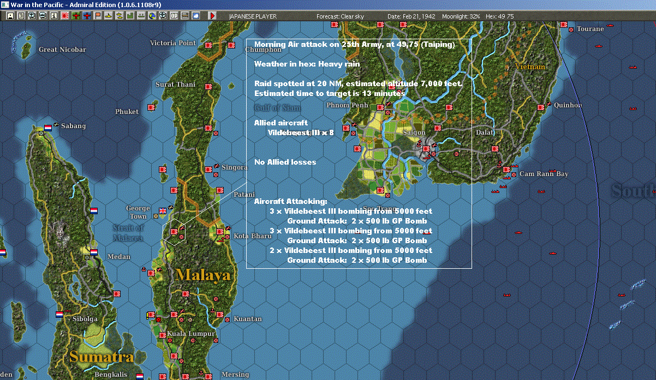The height and width of the screenshot is (380, 656).
Task: Select Japanese flag base at Singora
Action: (208, 170)
